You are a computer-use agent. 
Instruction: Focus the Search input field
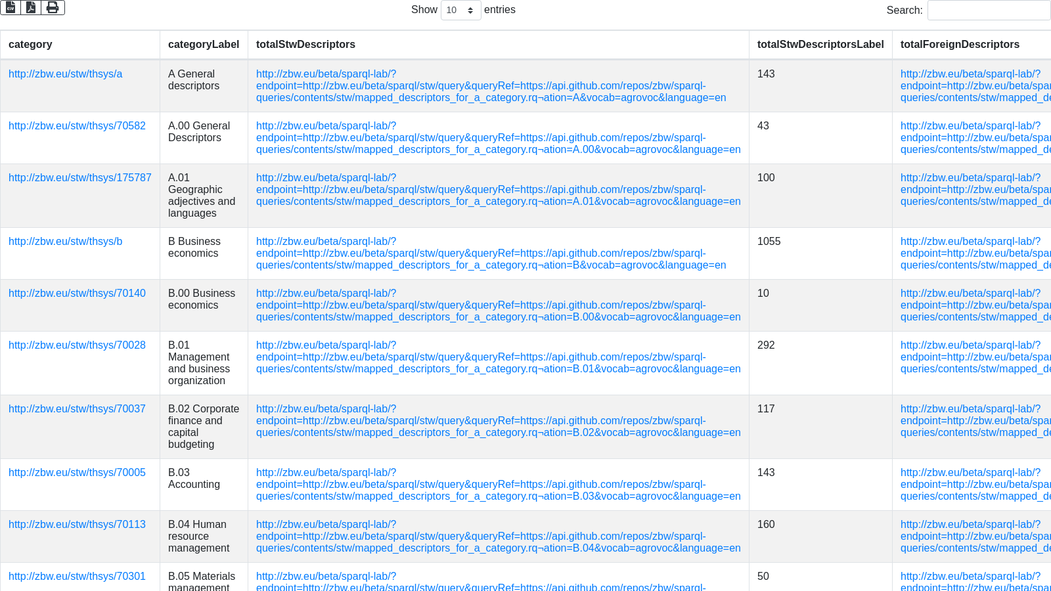point(989,10)
